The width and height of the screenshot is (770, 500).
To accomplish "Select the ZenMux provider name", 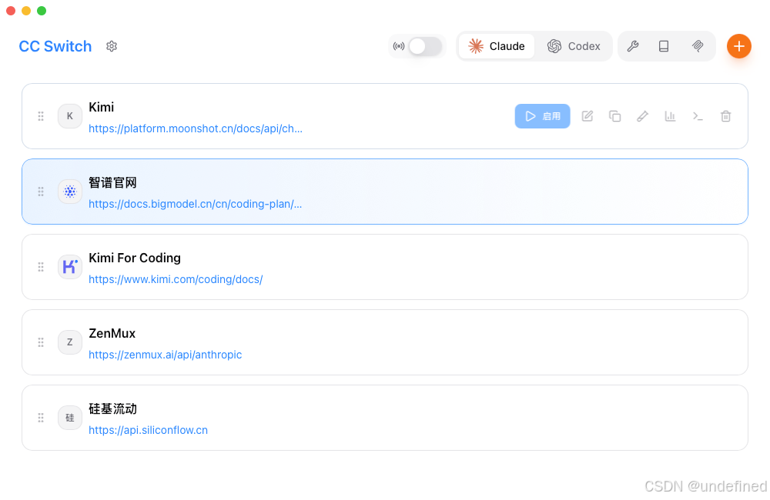I will [112, 333].
